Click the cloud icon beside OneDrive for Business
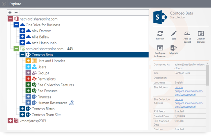Screen dimensions: 211x136 [22, 25]
